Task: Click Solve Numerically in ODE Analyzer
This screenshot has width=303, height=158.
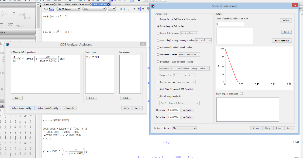Action: click(x=22, y=108)
